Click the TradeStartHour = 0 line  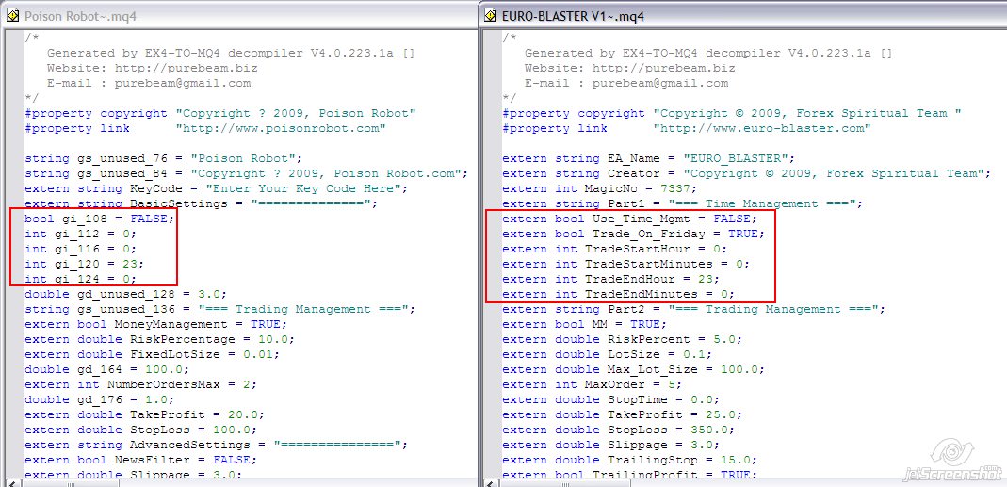click(x=614, y=249)
